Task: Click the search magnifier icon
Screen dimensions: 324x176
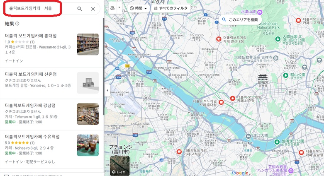Action: (80, 9)
